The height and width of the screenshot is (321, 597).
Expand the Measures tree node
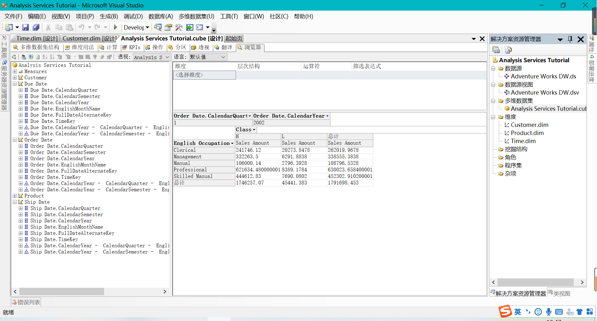pos(15,72)
